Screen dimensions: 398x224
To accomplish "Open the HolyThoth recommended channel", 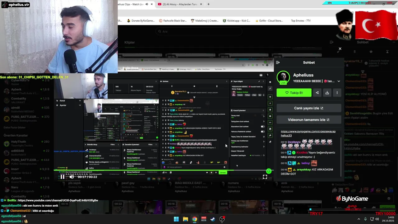I will coord(26,143).
